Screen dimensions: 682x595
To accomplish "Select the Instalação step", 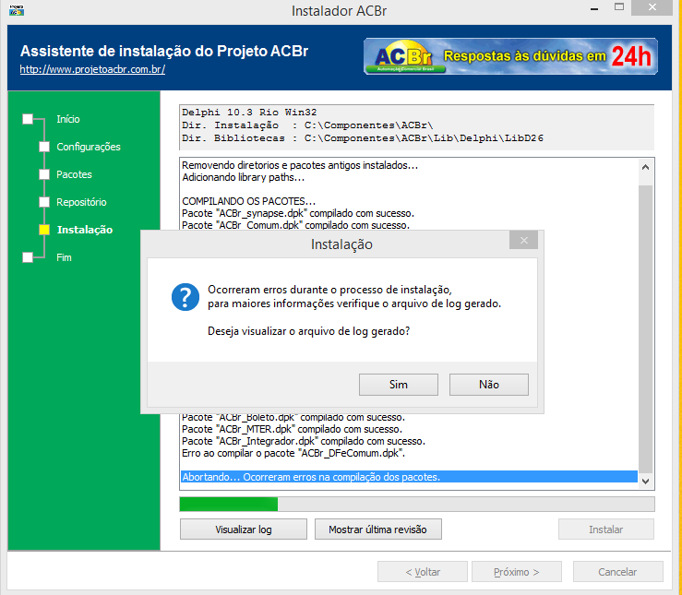I will pos(84,230).
